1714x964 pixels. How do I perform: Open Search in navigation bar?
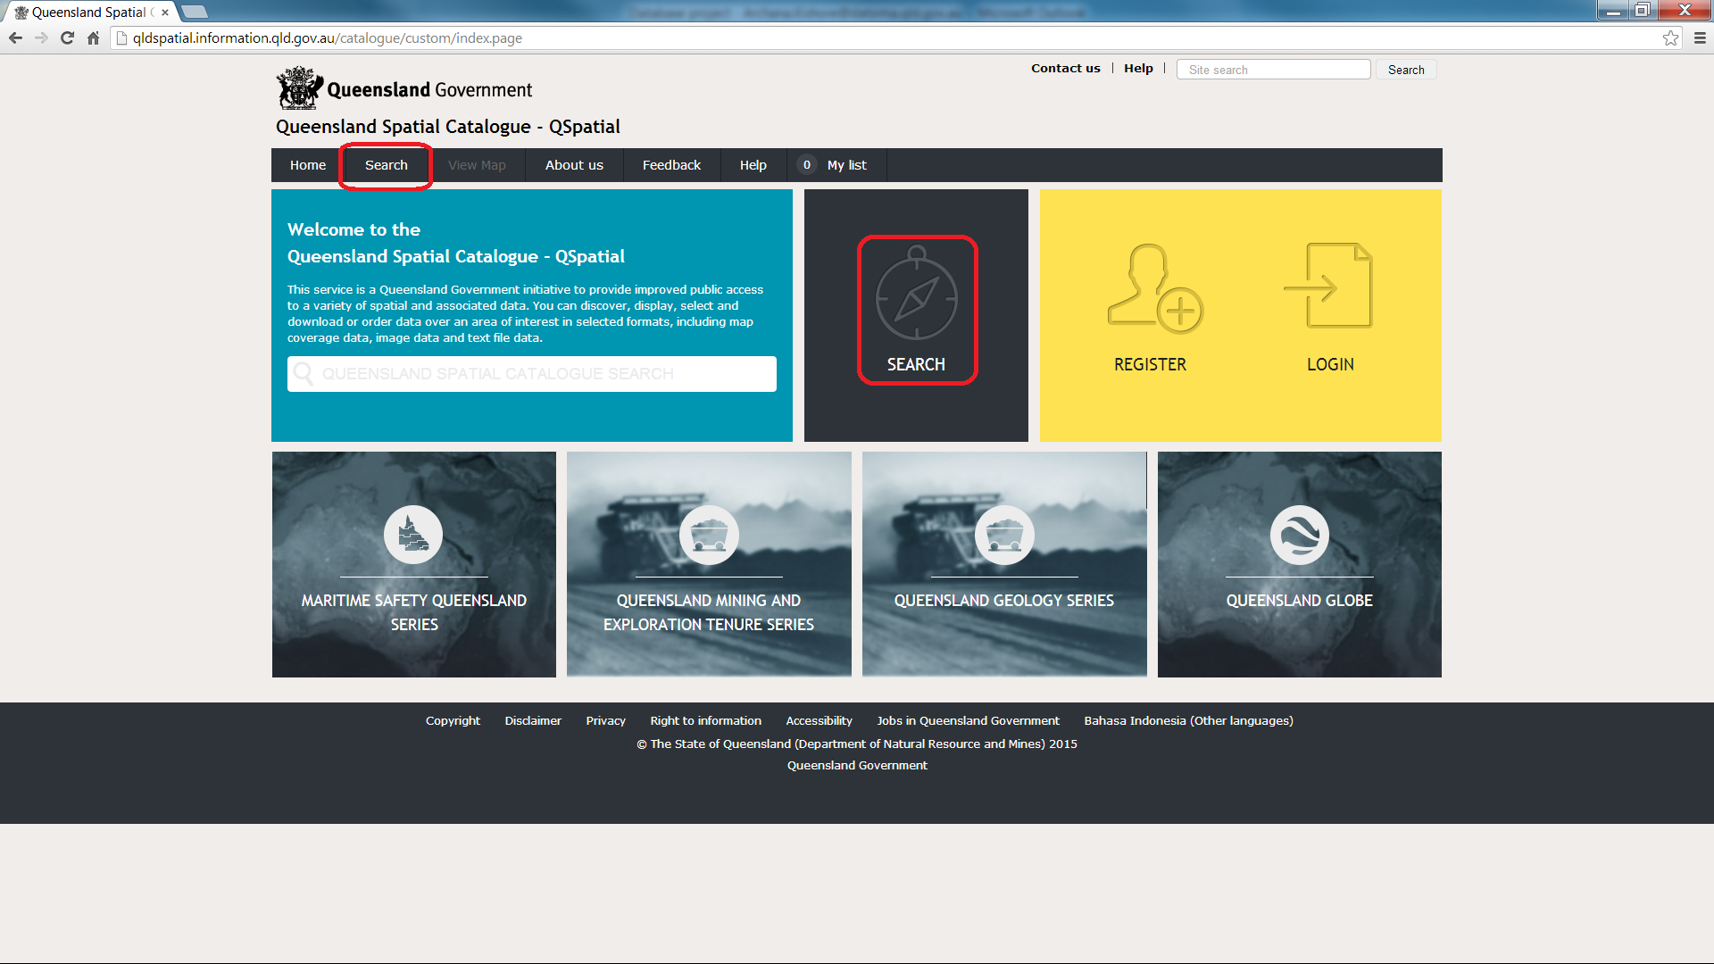(x=387, y=165)
